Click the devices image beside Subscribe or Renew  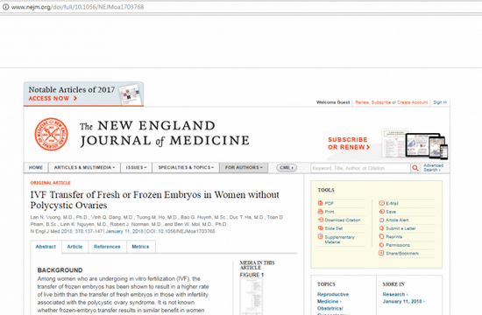(x=415, y=144)
